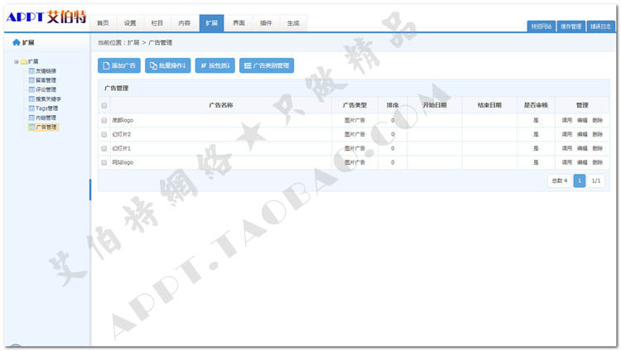Image resolution: width=621 pixels, height=351 pixels.
Task: Toggle the select-all checkbox in table header
Action: point(104,105)
